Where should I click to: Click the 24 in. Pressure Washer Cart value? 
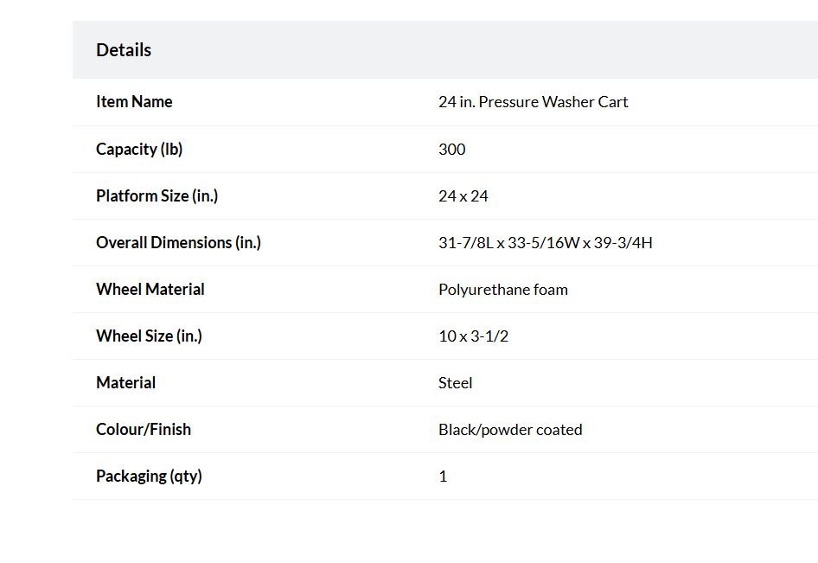click(534, 102)
